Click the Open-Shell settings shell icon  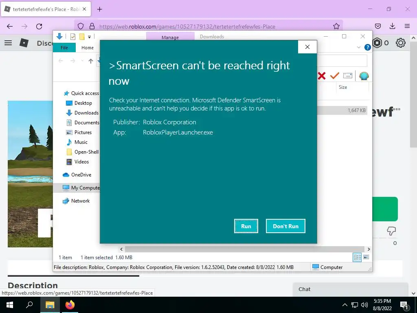pos(364,76)
